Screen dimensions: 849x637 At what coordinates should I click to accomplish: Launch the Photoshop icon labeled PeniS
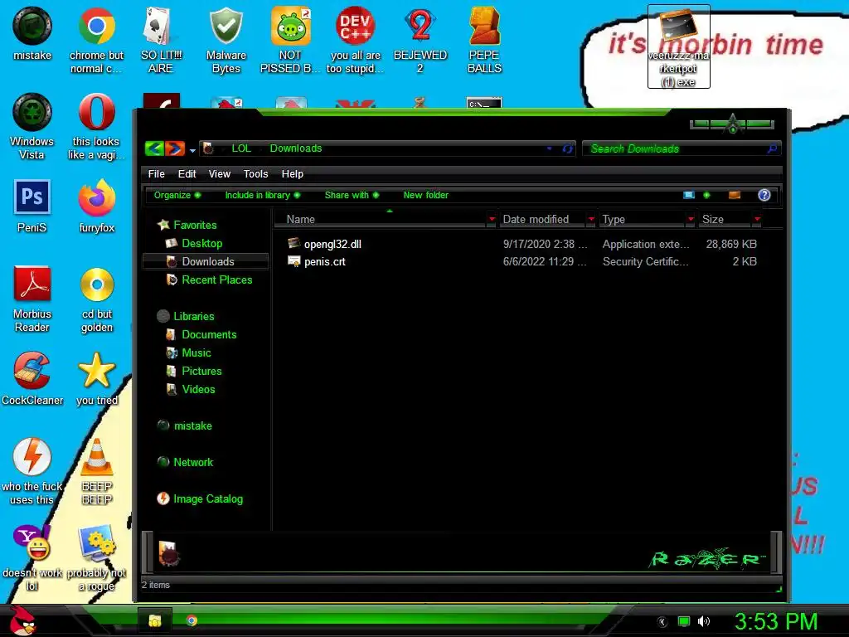[x=32, y=206]
